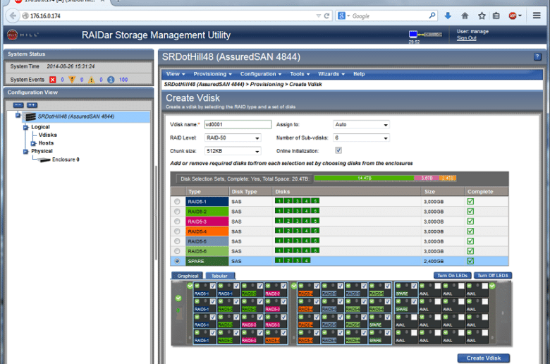The height and width of the screenshot is (364, 550).
Task: Select the RAID5-4 radio button
Action: pos(177,231)
